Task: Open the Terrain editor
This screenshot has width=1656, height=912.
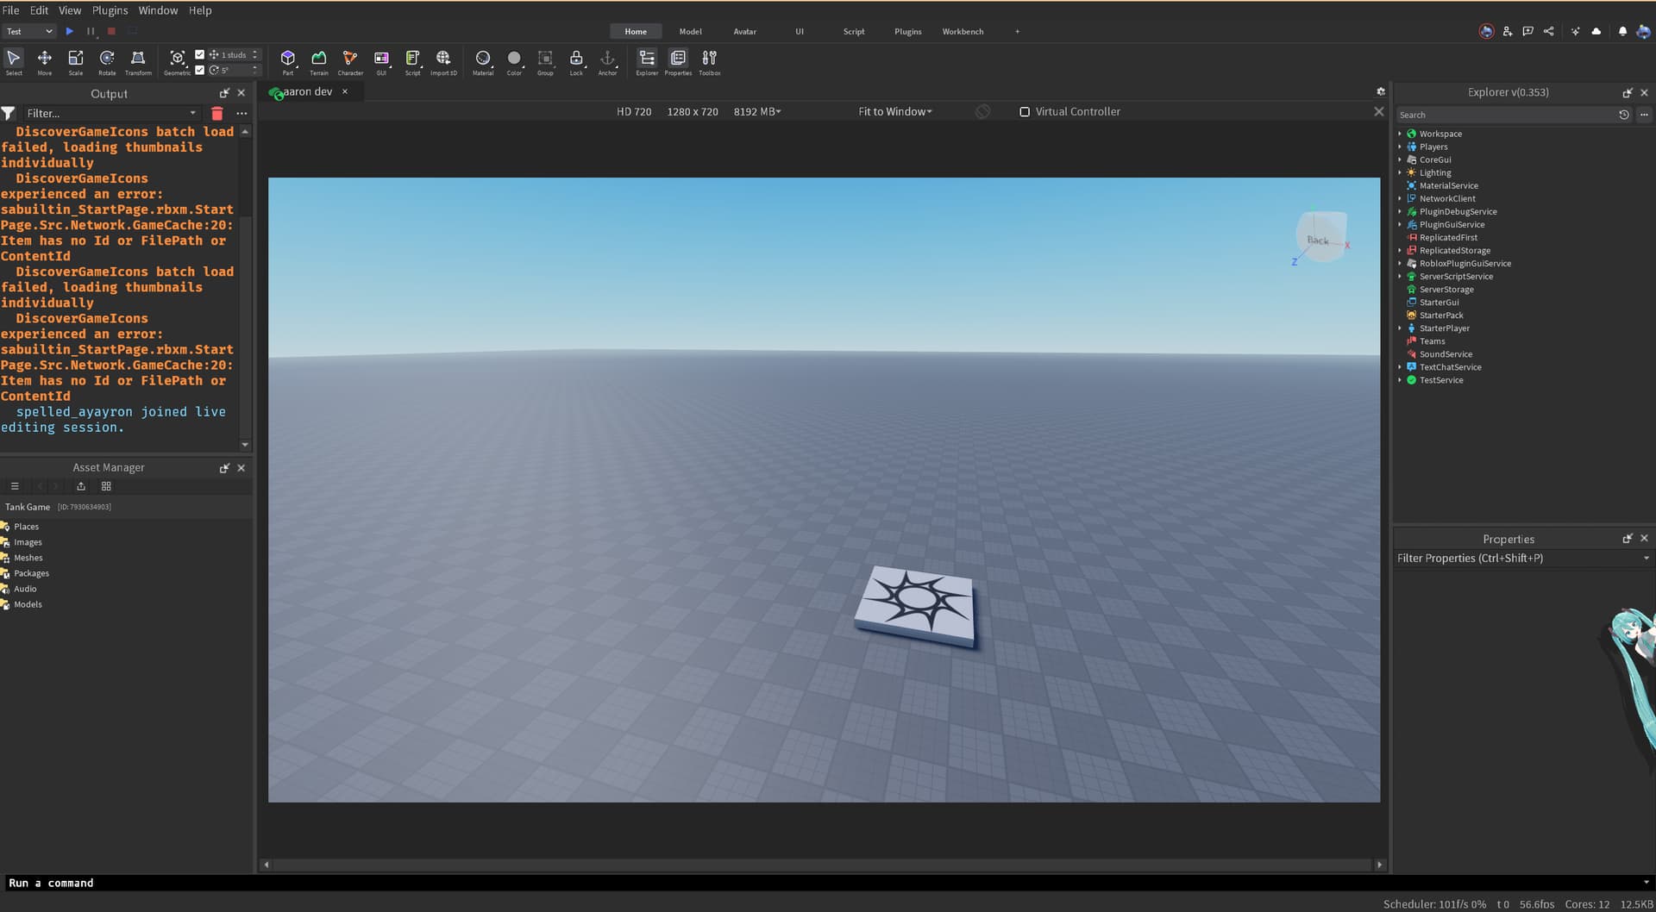Action: pyautogui.click(x=318, y=60)
